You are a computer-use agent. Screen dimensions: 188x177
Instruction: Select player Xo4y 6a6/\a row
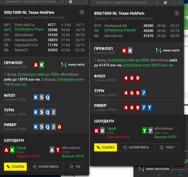pyautogui.click(x=44, y=25)
